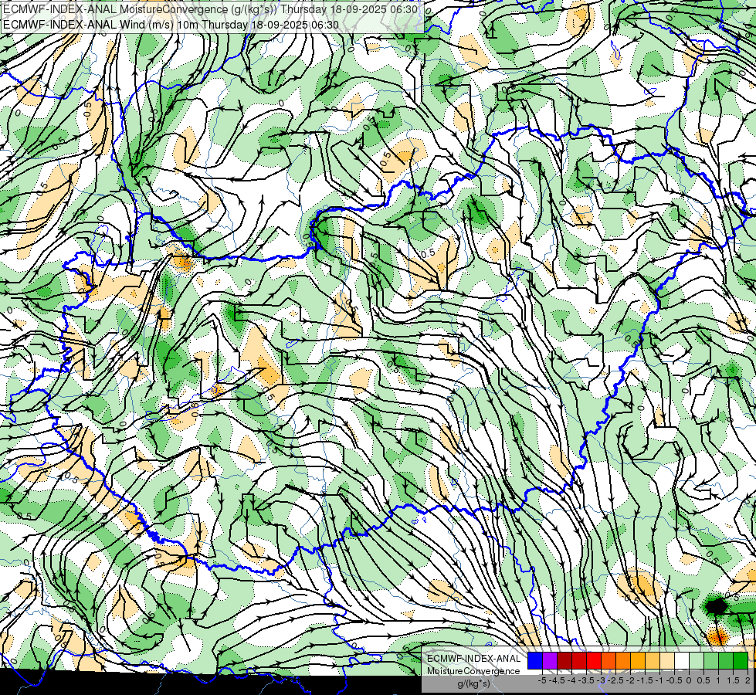756x695 pixels.
Task: Click the black convergence blob in bottom-right
Action: click(717, 606)
